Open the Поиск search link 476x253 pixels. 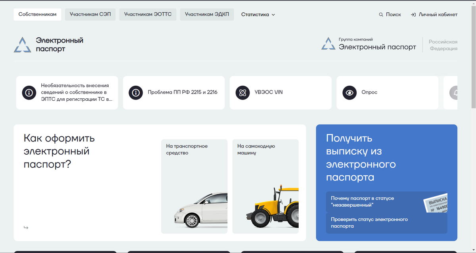pos(390,15)
